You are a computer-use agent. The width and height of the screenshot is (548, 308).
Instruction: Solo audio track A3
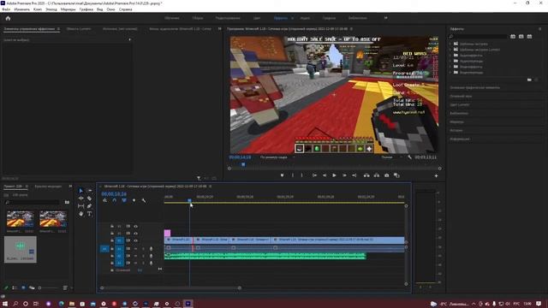tap(143, 263)
